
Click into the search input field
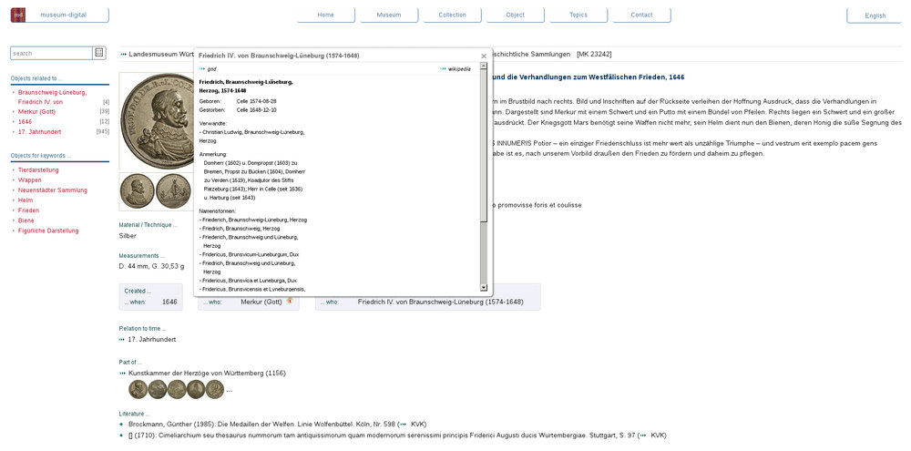coord(51,53)
